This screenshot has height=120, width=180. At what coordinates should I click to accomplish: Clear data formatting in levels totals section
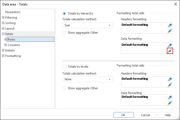[x=170, y=97]
